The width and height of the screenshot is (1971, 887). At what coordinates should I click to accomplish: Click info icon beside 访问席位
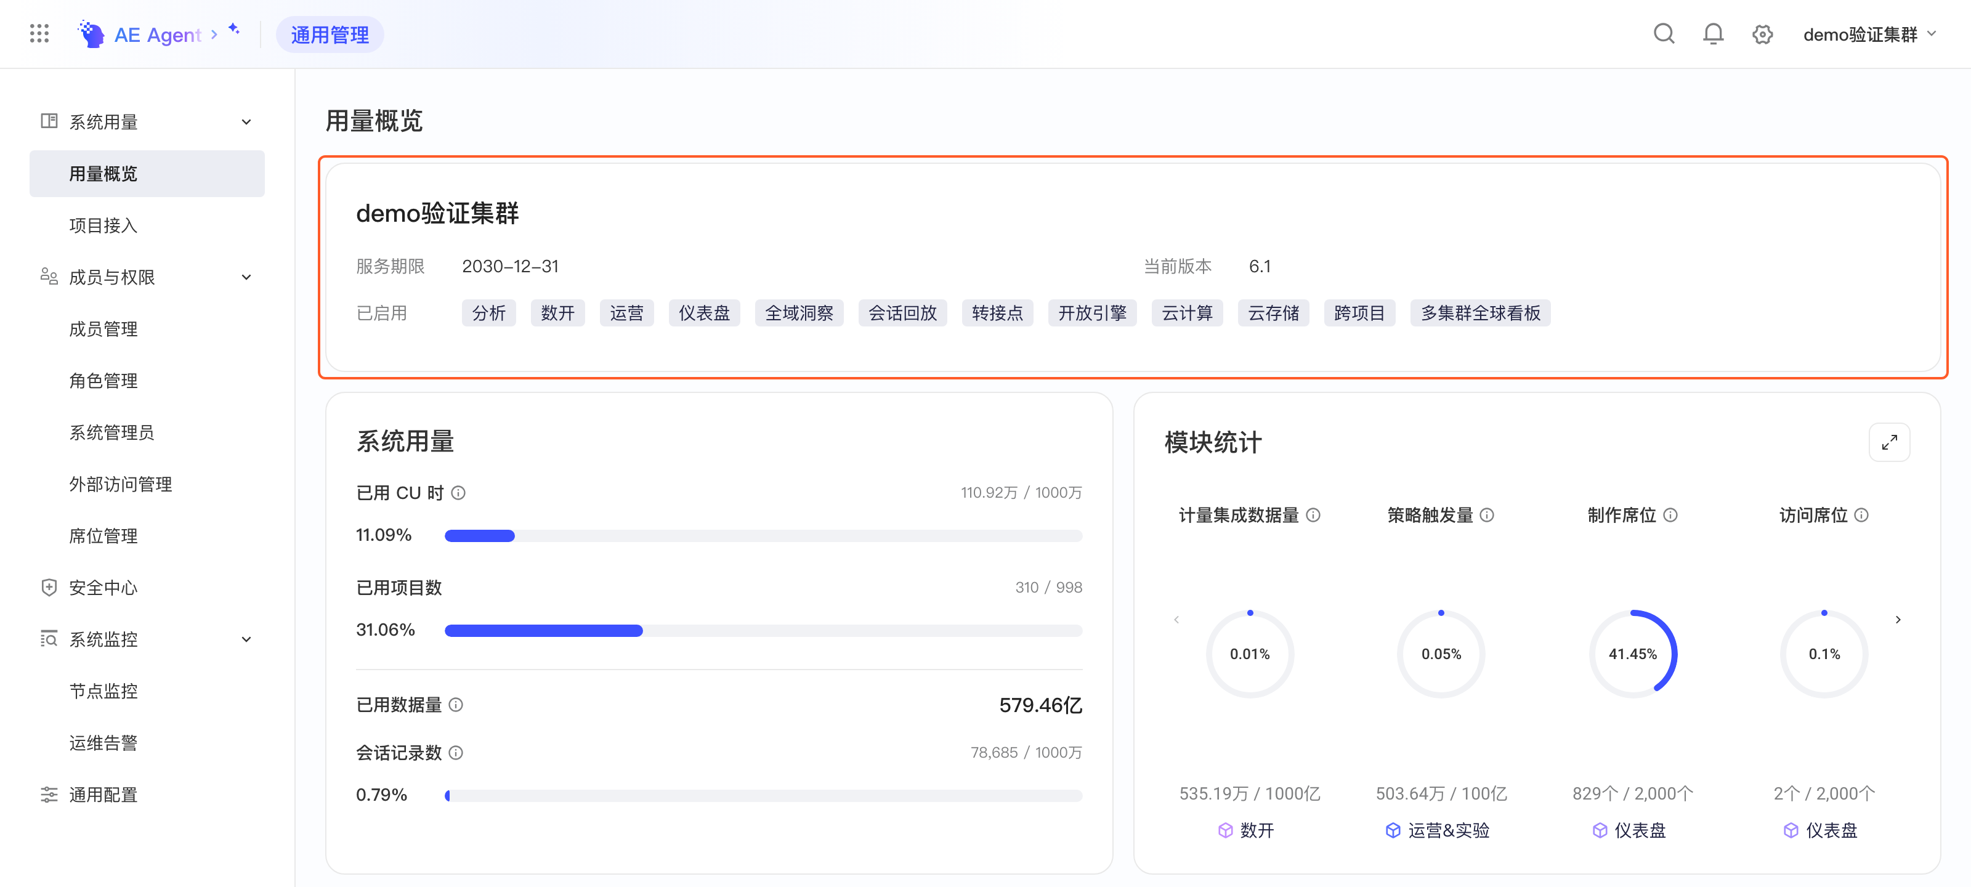click(1861, 515)
